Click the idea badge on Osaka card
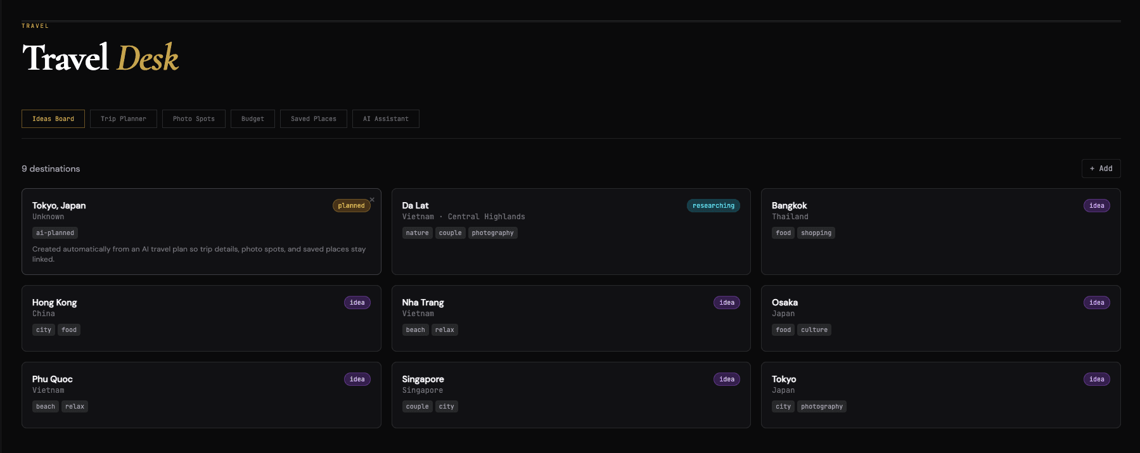The width and height of the screenshot is (1140, 453). (1097, 302)
